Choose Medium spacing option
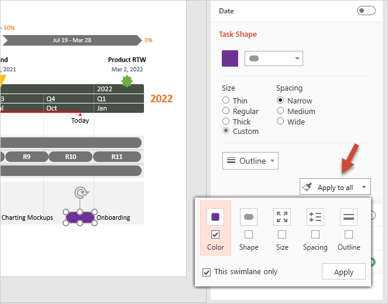The width and height of the screenshot is (388, 304). (280, 110)
